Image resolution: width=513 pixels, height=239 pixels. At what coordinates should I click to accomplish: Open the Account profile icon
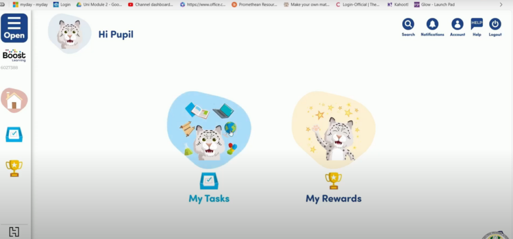pyautogui.click(x=457, y=24)
